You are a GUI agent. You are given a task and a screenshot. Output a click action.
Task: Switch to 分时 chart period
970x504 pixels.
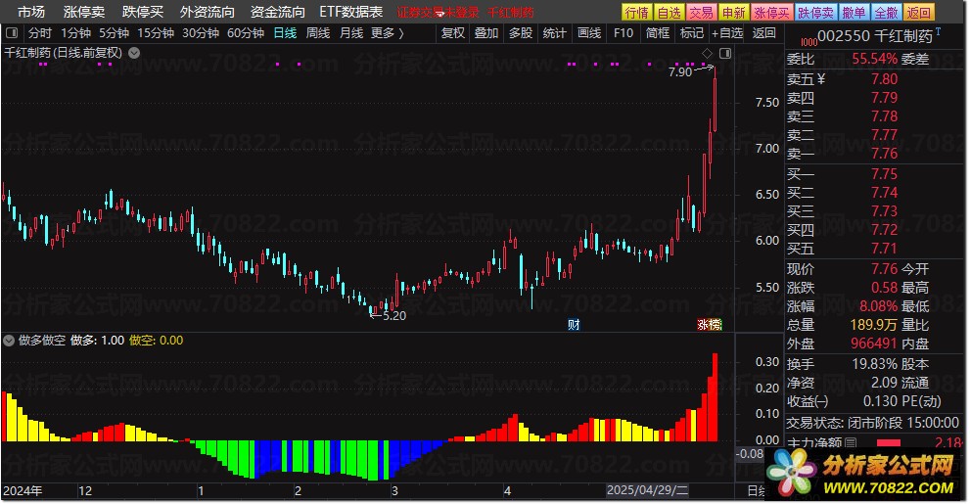click(x=40, y=32)
